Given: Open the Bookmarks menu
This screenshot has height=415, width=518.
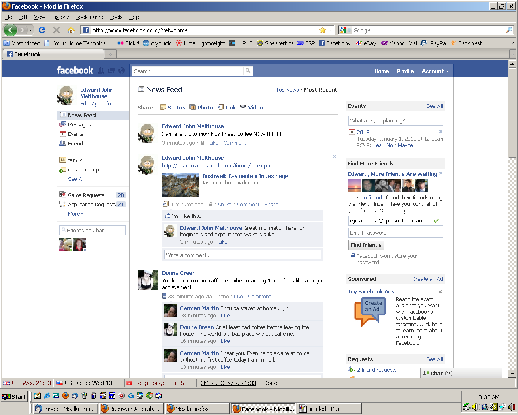Looking at the screenshot, I should pos(89,17).
